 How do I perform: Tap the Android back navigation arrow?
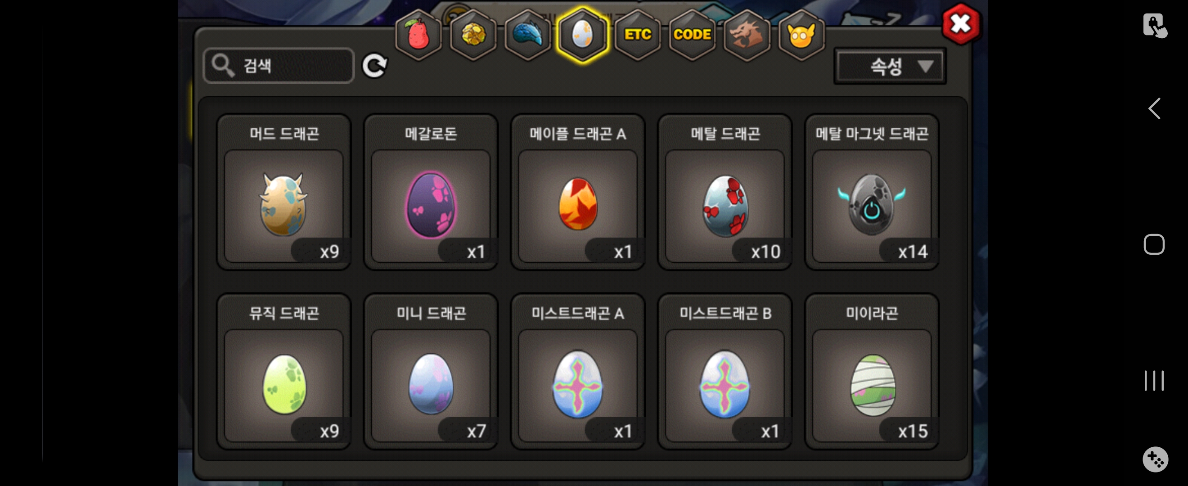(x=1154, y=109)
